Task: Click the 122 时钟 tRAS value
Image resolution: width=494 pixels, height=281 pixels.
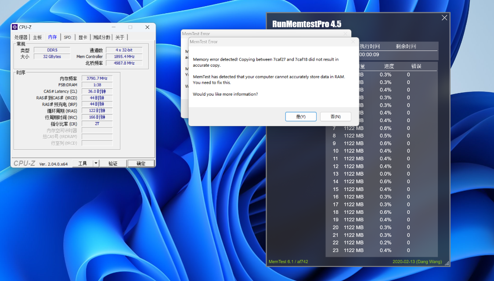Action: pos(97,111)
